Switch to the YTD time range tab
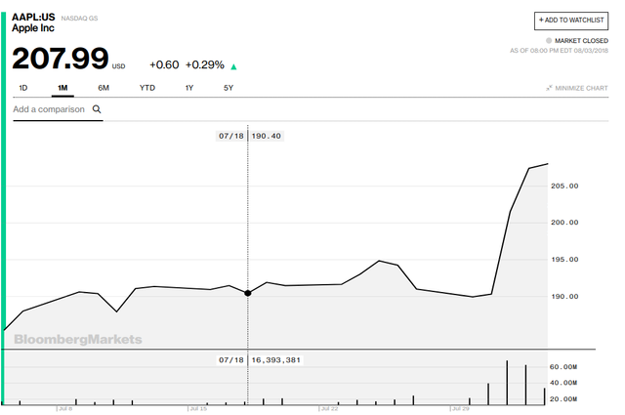625x415 pixels. (147, 88)
